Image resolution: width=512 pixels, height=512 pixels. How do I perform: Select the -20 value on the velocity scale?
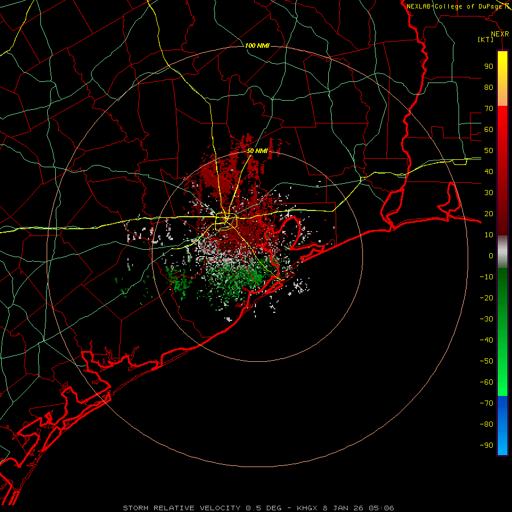coord(486,298)
